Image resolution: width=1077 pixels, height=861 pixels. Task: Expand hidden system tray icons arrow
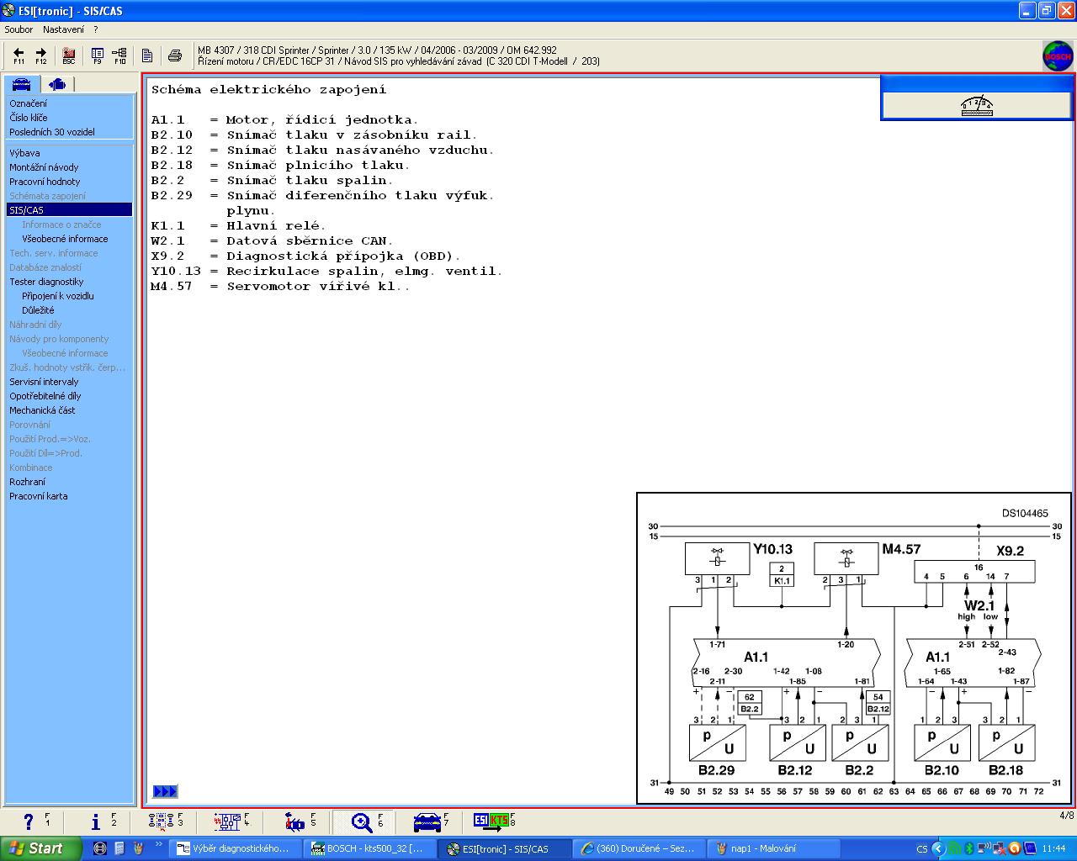click(937, 848)
